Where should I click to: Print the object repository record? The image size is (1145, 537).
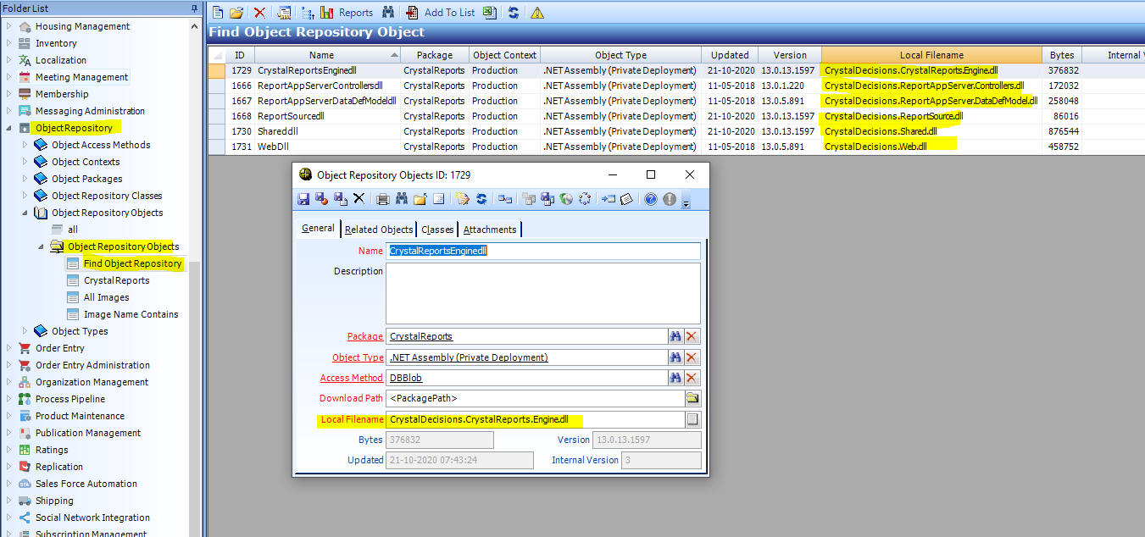click(x=382, y=198)
